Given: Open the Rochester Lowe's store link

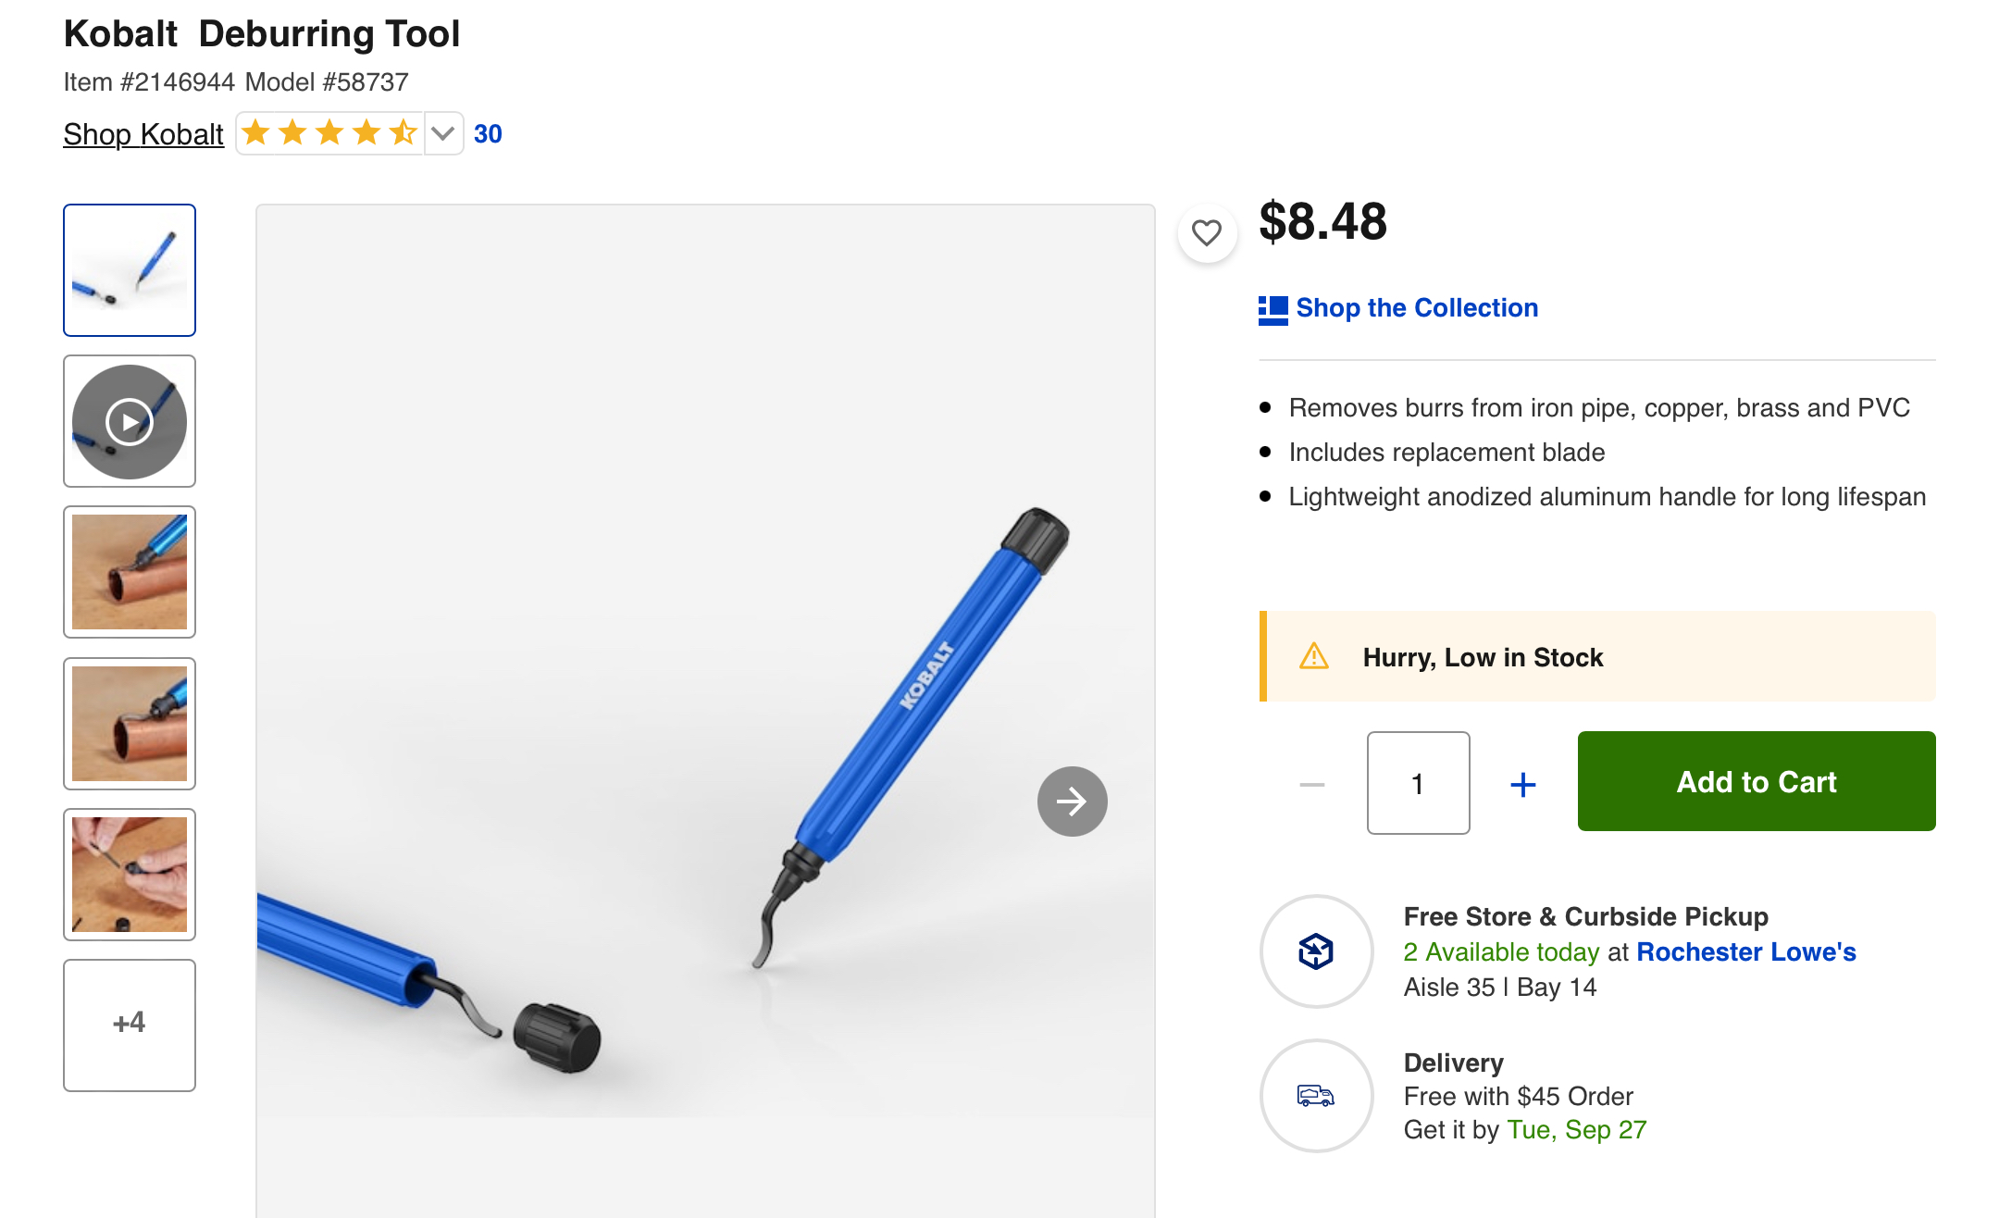Looking at the screenshot, I should coord(1745,951).
